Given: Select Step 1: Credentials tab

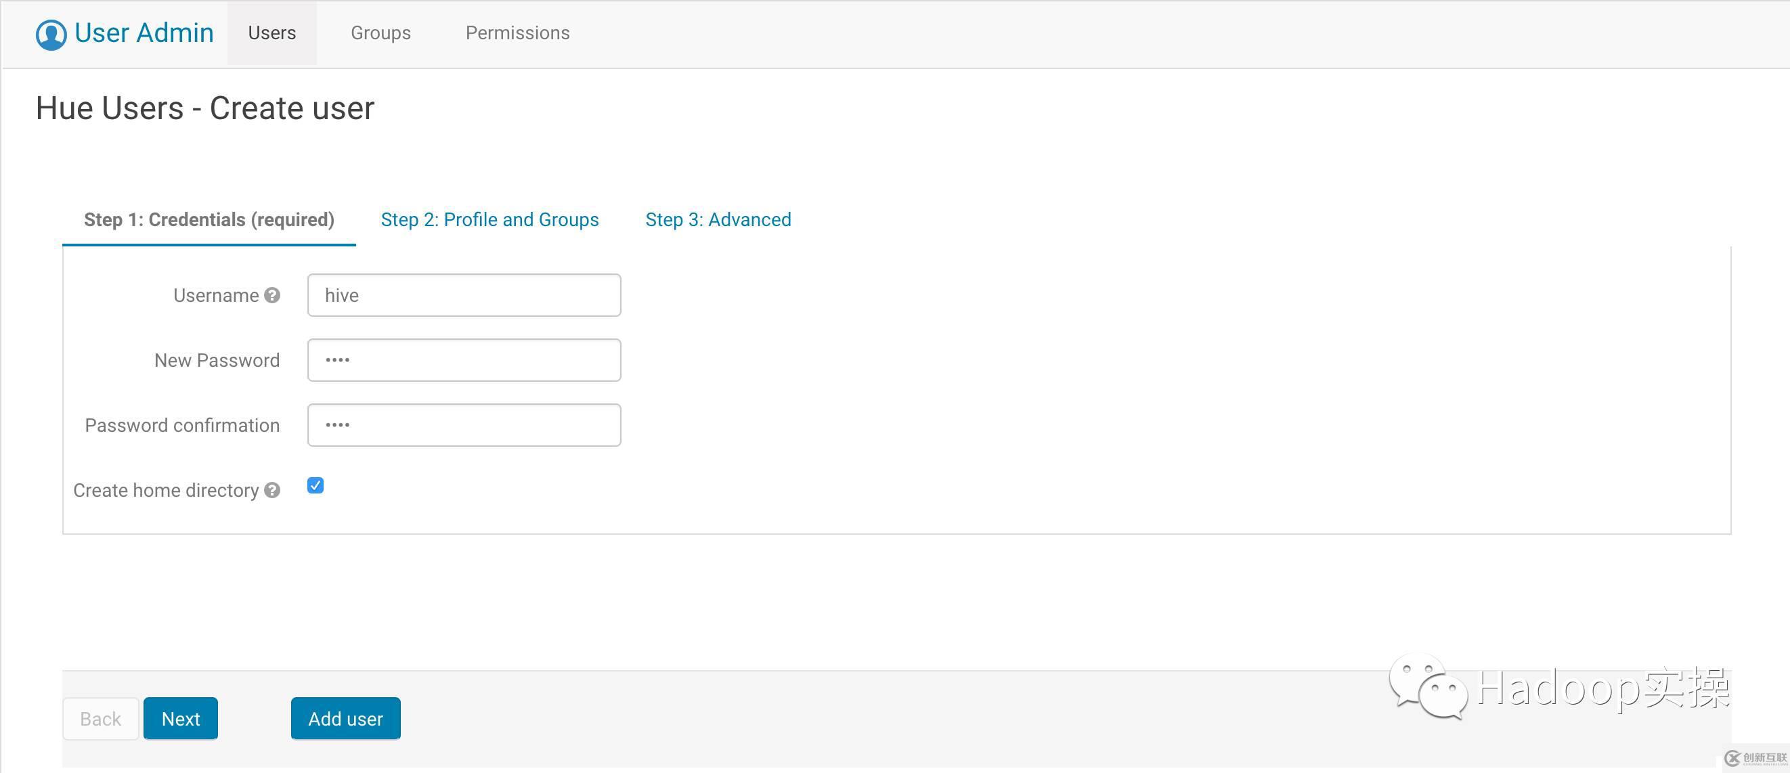Looking at the screenshot, I should click(209, 219).
